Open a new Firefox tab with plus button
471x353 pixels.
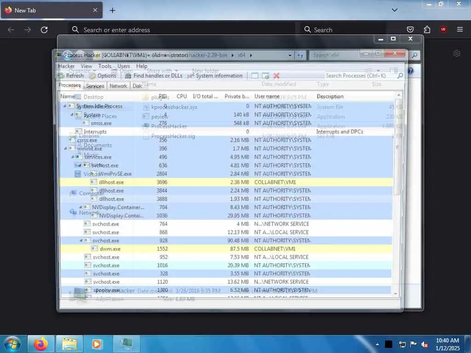112,11
